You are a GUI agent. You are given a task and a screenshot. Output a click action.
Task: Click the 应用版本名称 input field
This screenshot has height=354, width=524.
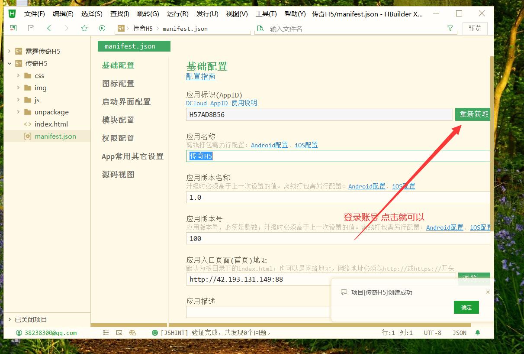(x=338, y=197)
